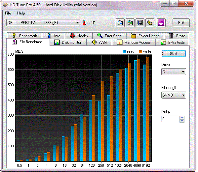Image resolution: width=198 pixels, height=172 pixels.
Task: Switch to the Health tab
Action: (79, 36)
